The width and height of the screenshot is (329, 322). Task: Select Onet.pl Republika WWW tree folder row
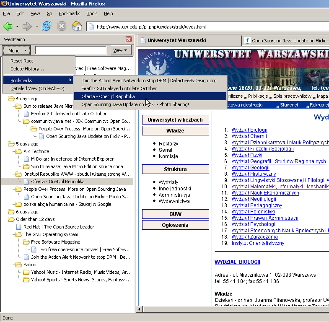click(x=77, y=174)
